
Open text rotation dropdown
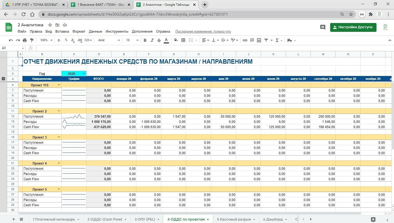pos(235,40)
